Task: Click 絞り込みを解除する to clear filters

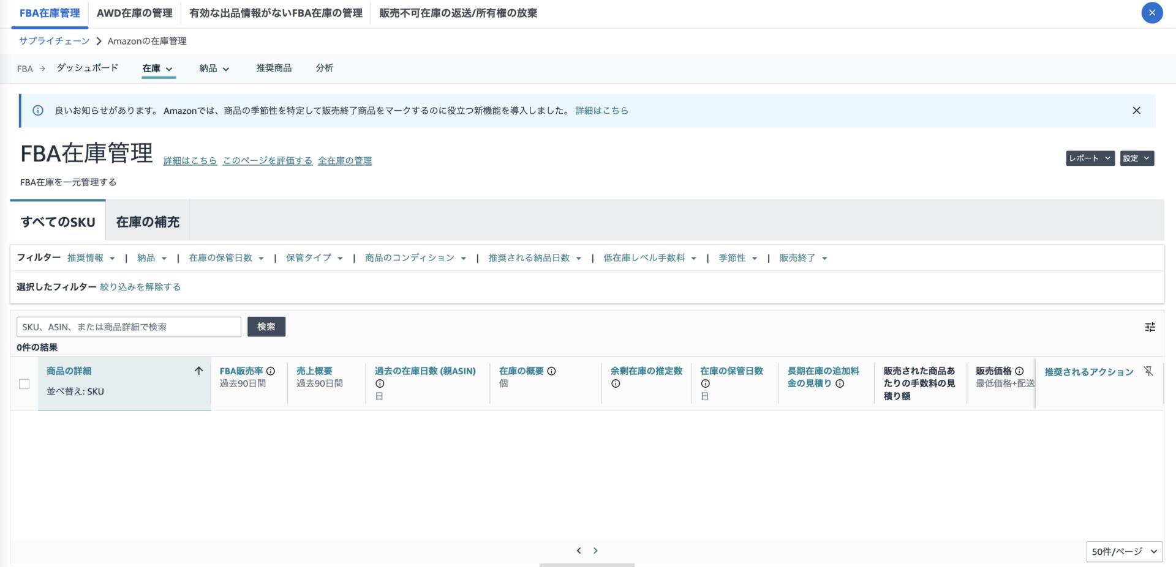Action: (x=140, y=287)
